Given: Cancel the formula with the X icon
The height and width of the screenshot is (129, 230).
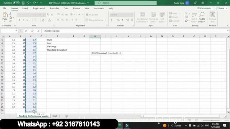Looking at the screenshot, I should pyautogui.click(x=26, y=31).
